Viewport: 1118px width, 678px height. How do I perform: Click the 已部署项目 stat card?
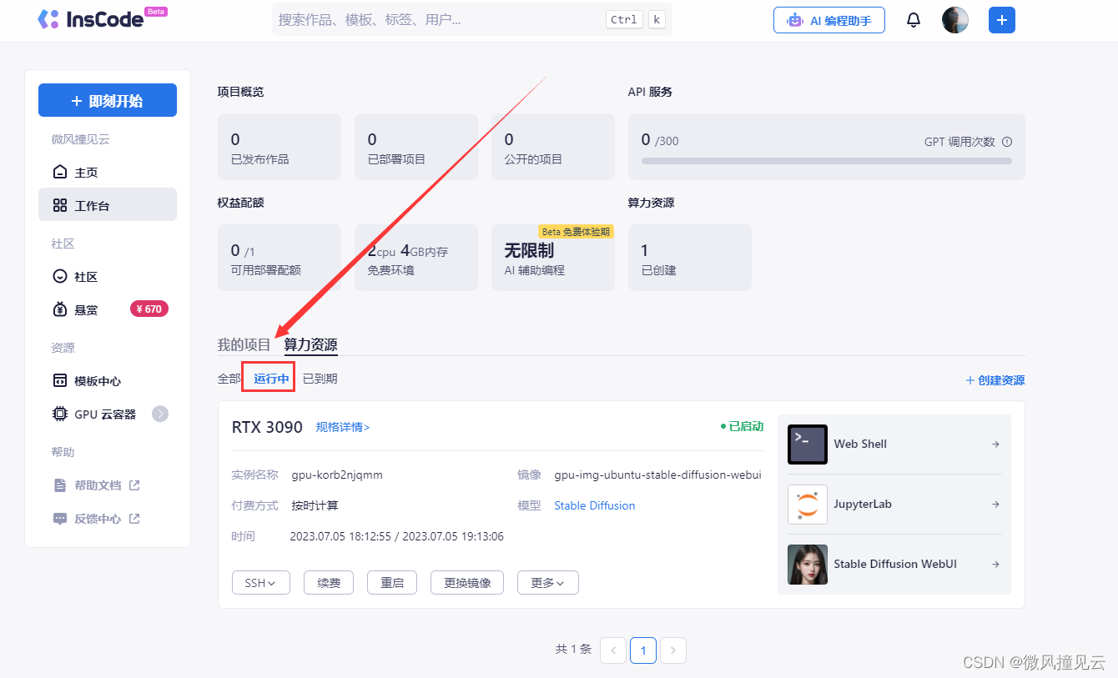click(x=416, y=147)
